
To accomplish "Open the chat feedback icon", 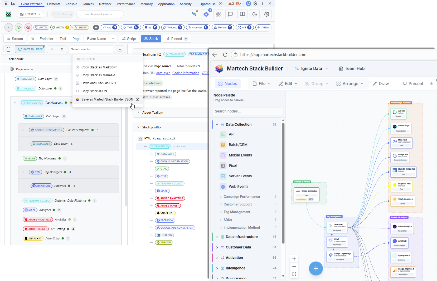I will 230,14.
